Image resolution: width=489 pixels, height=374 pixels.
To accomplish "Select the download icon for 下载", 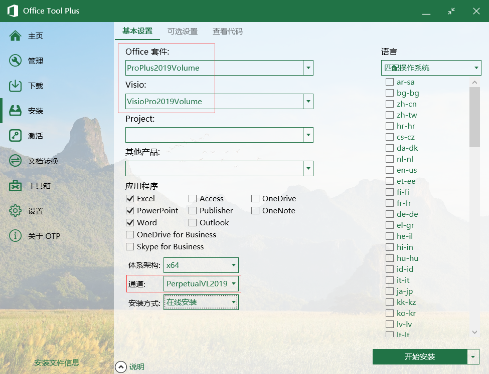I will [15, 86].
